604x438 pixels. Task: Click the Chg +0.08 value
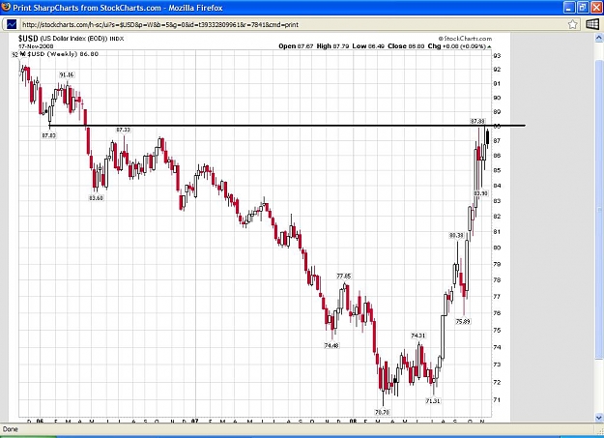click(x=457, y=46)
